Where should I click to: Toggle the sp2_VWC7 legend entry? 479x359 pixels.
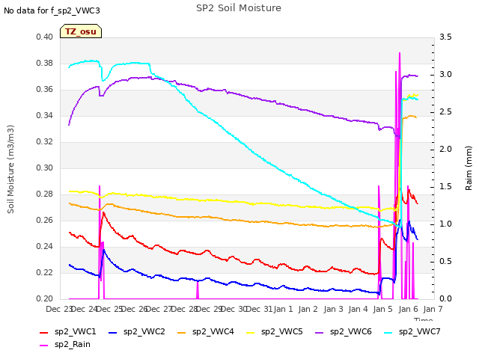pyautogui.click(x=412, y=331)
